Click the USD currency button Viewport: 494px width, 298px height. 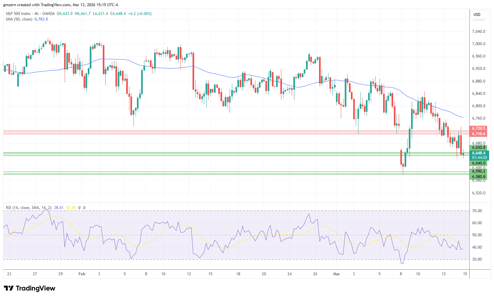click(x=480, y=15)
